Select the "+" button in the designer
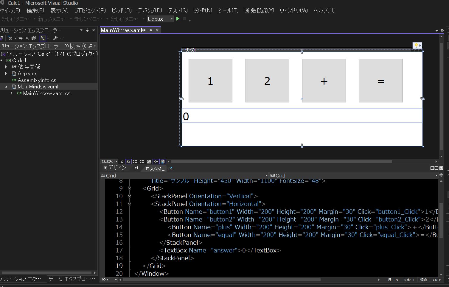 point(324,80)
